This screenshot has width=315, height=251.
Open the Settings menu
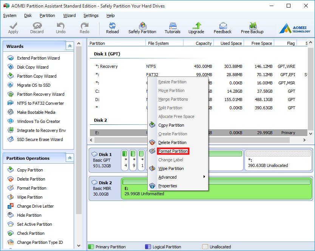coord(91,15)
